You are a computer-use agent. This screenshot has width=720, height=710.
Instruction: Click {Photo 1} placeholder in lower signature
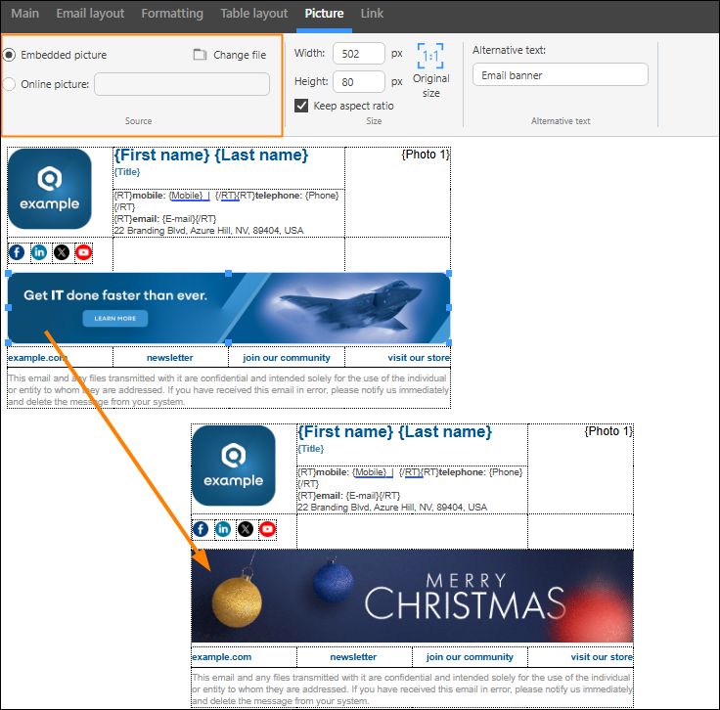point(608,431)
